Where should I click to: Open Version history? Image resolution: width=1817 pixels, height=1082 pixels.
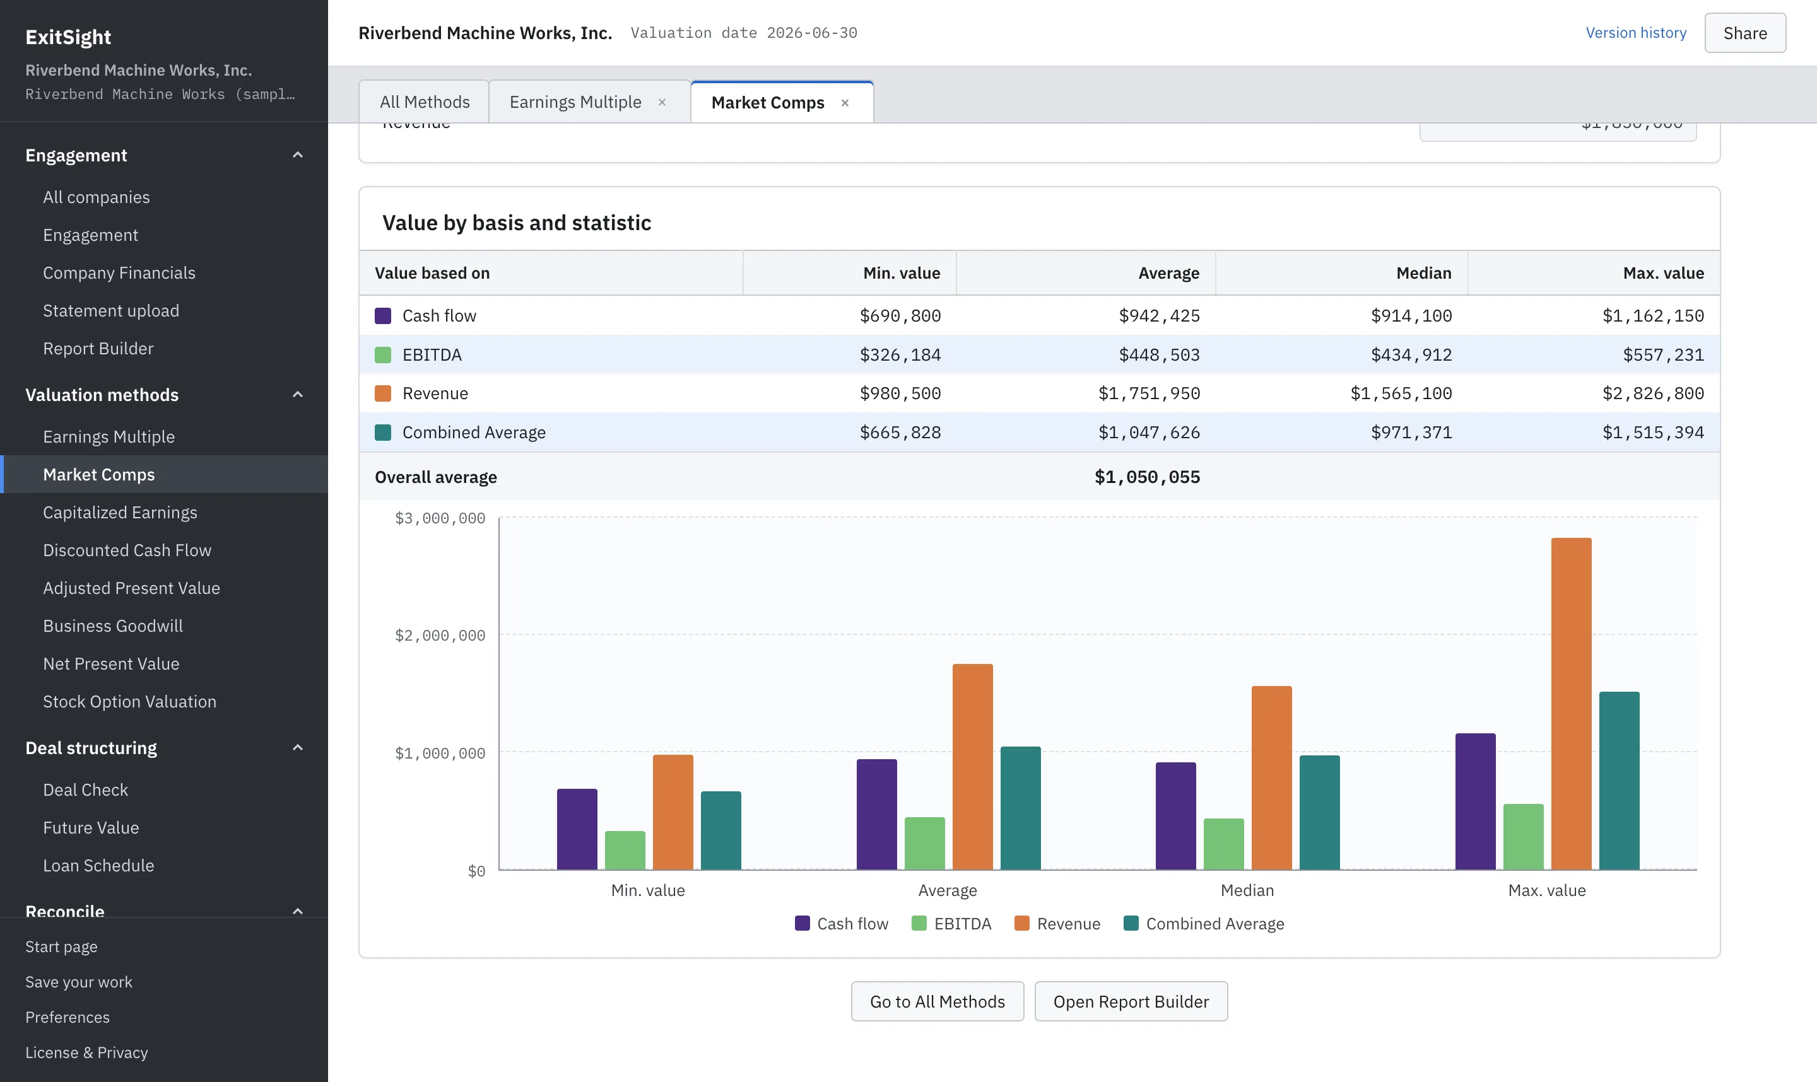point(1635,33)
